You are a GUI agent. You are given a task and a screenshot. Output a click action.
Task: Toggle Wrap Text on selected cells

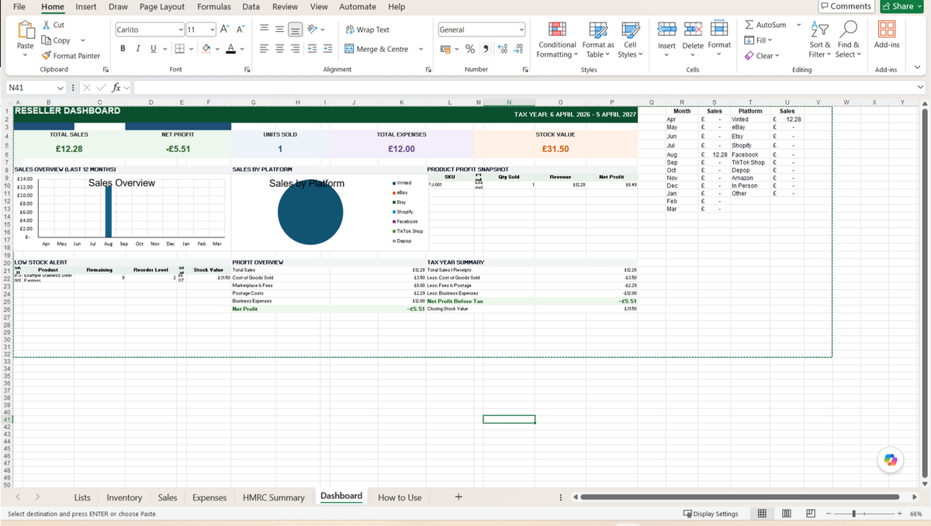(367, 29)
